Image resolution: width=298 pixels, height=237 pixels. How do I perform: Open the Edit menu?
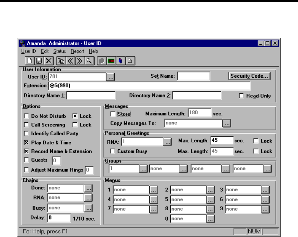(x=45, y=51)
